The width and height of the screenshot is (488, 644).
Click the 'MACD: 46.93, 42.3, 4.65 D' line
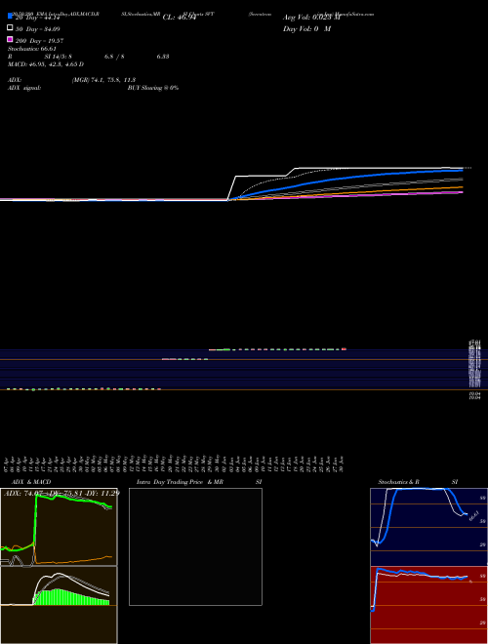(x=46, y=64)
